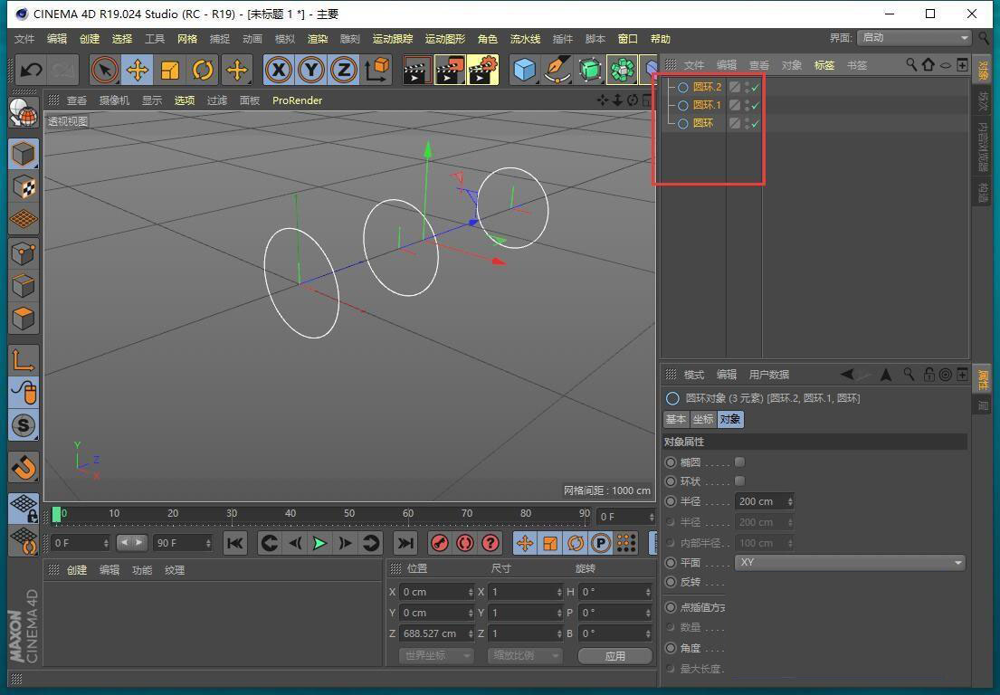Toggle the magnet snap icon

click(24, 467)
